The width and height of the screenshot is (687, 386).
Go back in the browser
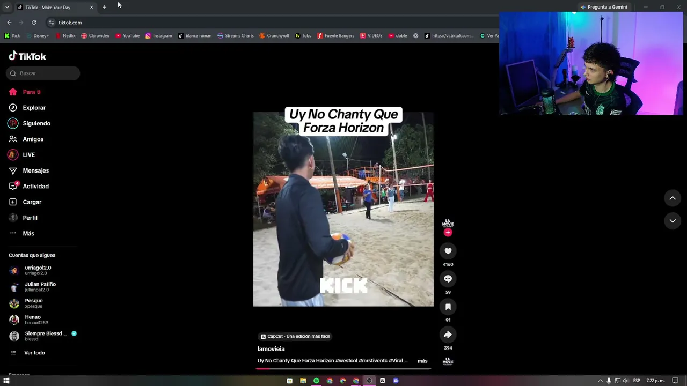(9, 23)
